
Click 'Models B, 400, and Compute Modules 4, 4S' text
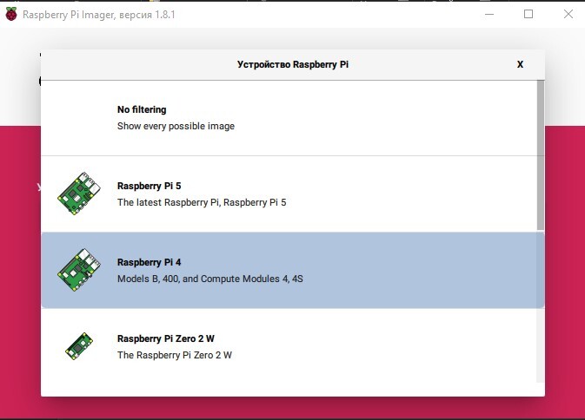tap(210, 279)
